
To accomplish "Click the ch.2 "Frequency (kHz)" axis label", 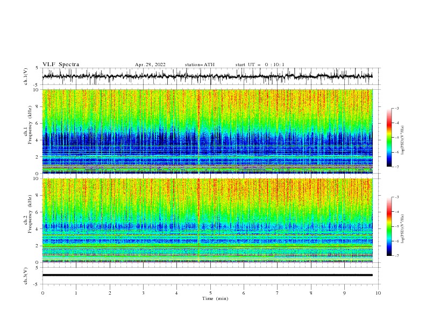I will point(30,214).
